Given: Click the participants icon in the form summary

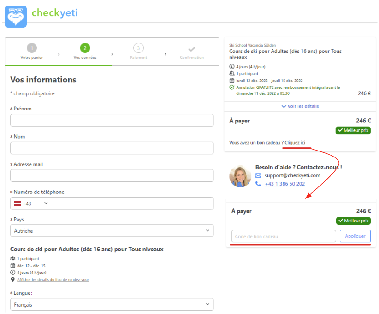Looking at the screenshot, I should tap(13, 258).
